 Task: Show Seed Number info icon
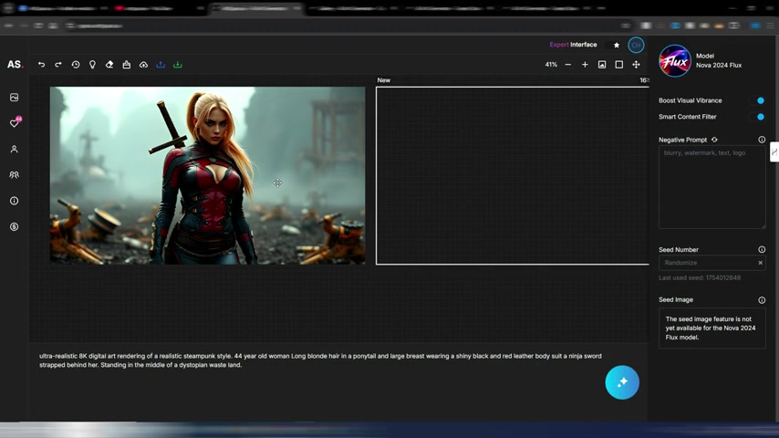point(762,250)
